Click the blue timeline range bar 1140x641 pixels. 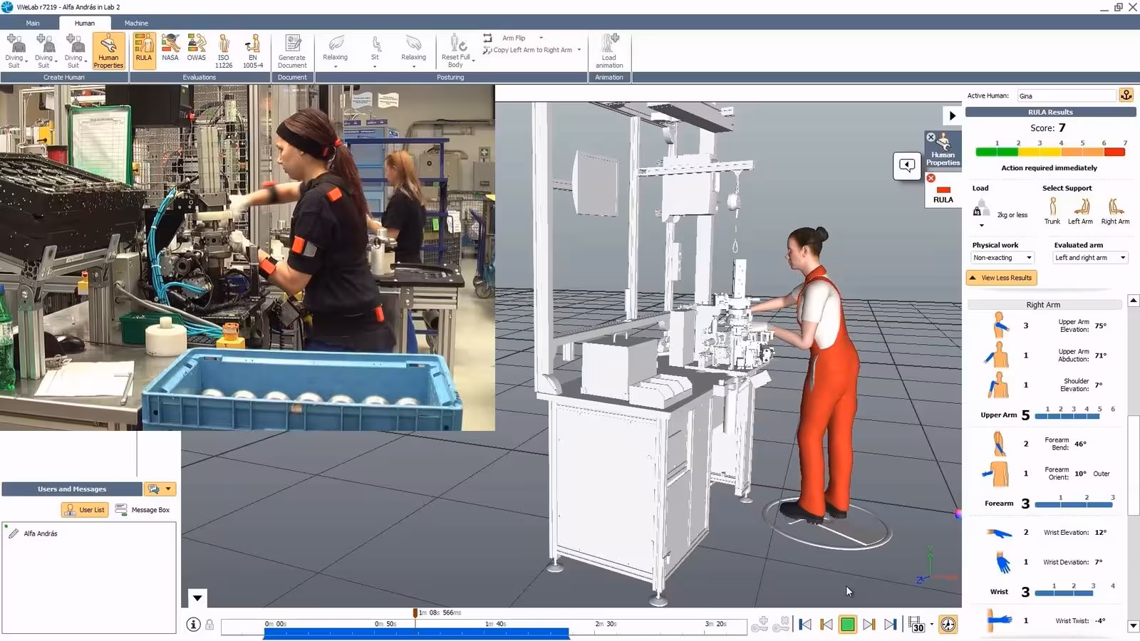[416, 633]
